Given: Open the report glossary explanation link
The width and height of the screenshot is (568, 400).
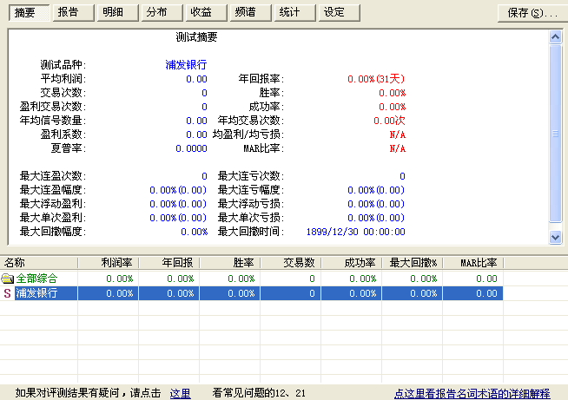Looking at the screenshot, I should (x=472, y=393).
